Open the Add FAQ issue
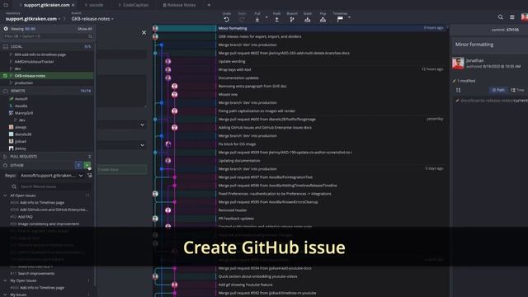The width and height of the screenshot is (528, 297). click(x=26, y=216)
